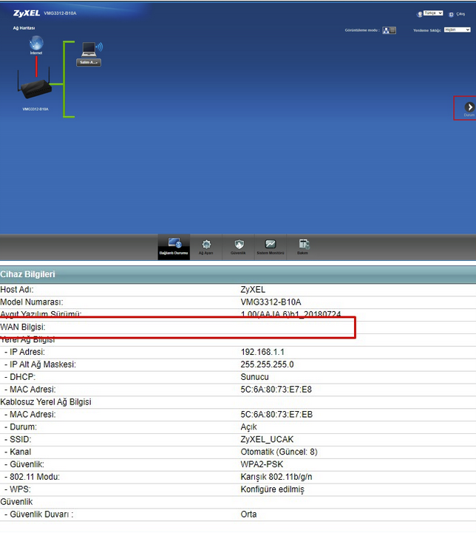476x533 pixels.
Task: Open the Yenileme Sıklığı dropdown
Action: (x=457, y=30)
